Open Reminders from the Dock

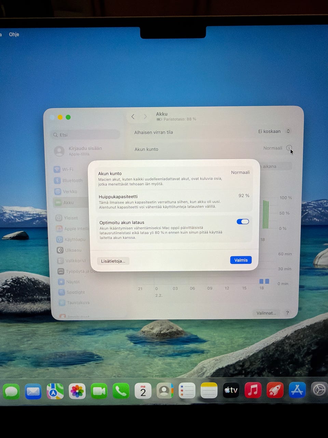(x=187, y=390)
